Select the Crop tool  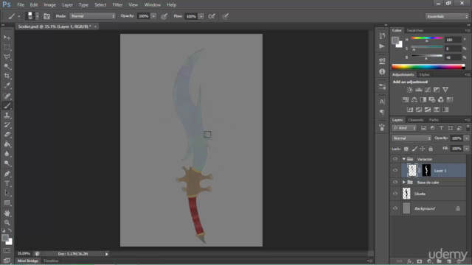7,76
